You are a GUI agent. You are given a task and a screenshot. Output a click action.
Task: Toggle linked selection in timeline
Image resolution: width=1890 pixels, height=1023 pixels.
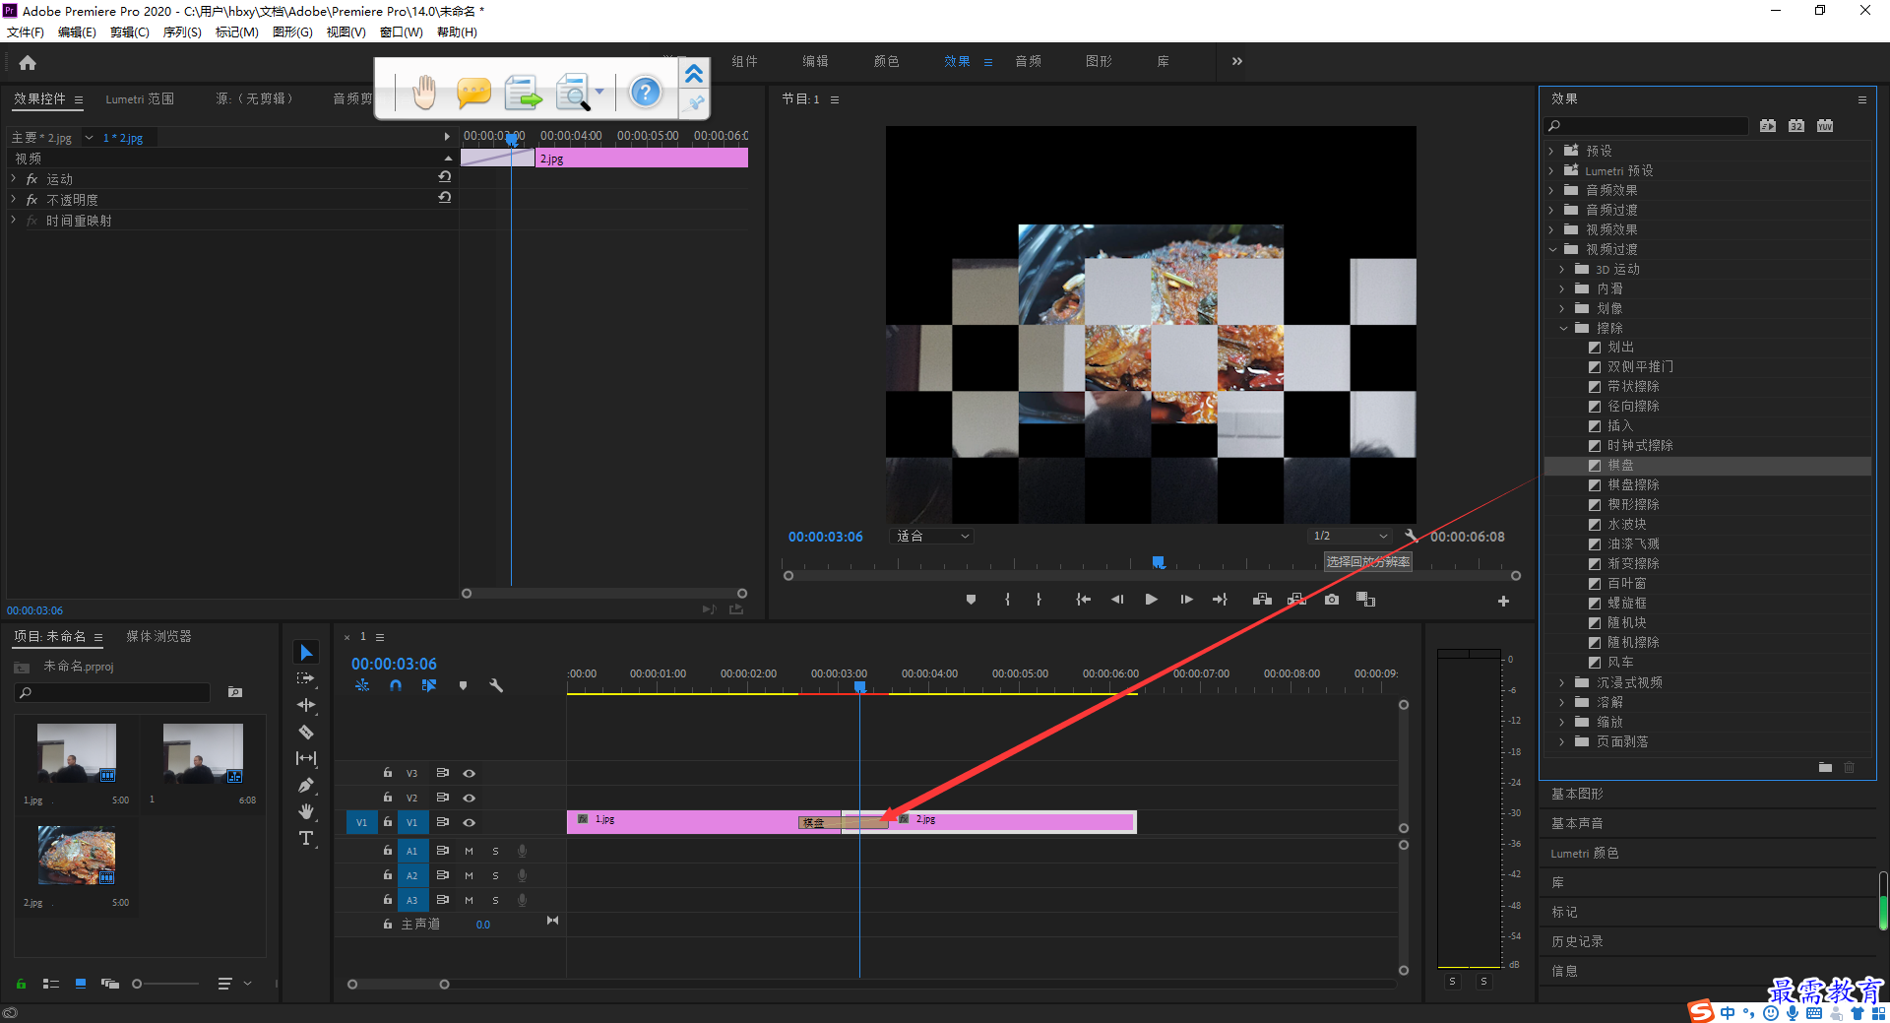click(x=428, y=685)
